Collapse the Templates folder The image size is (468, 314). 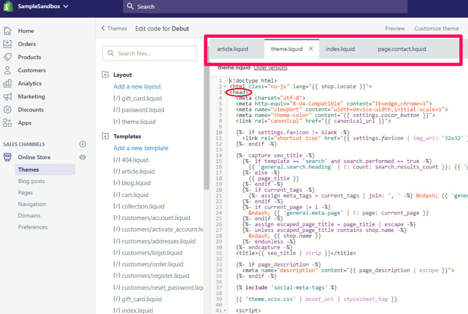click(105, 136)
